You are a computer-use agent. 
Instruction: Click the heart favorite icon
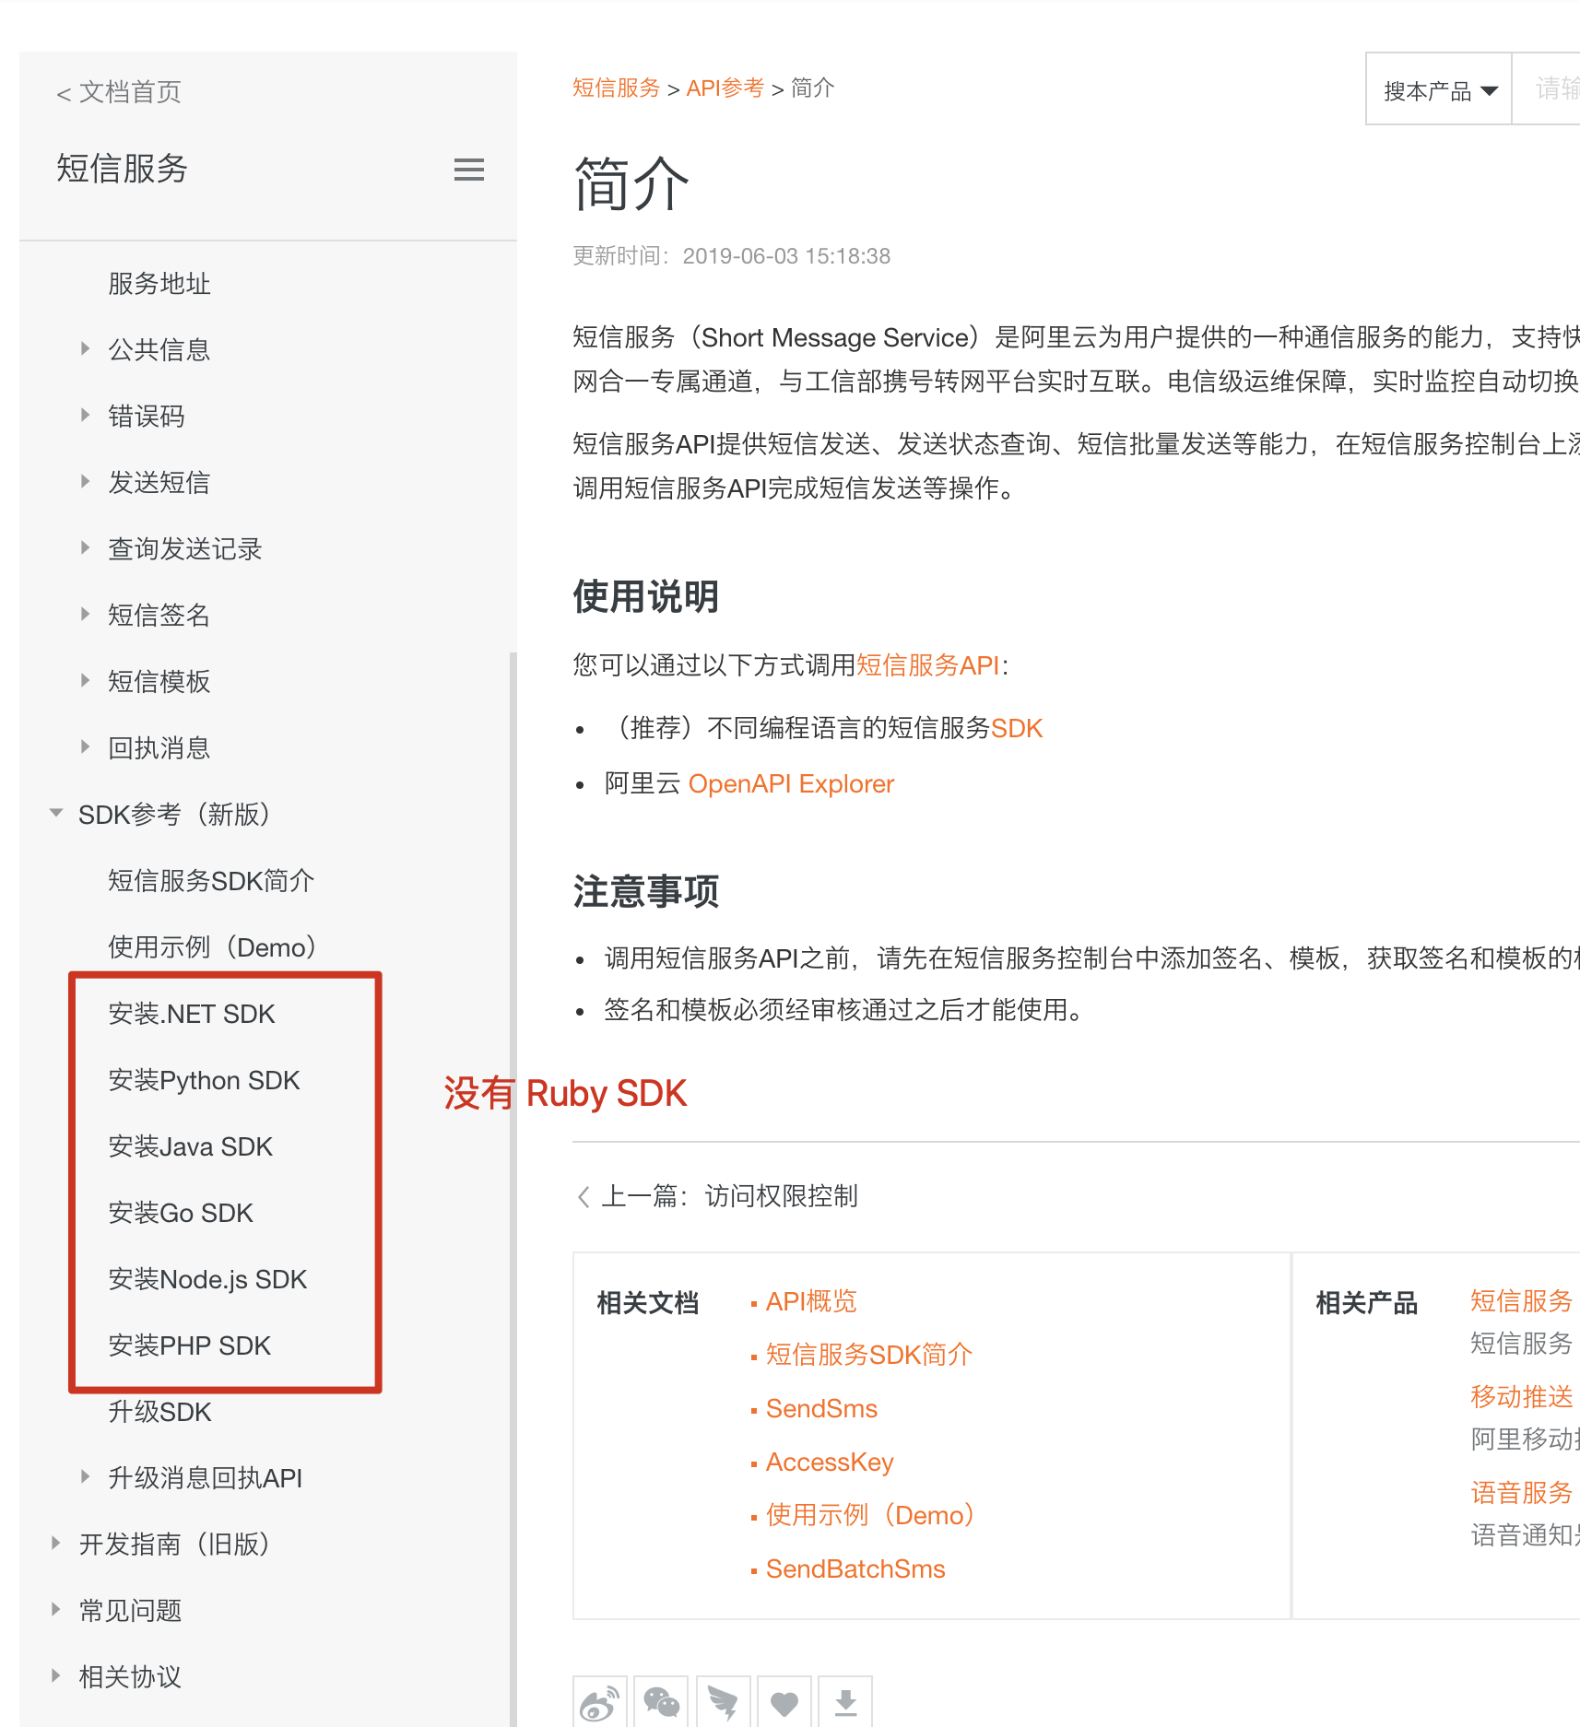(784, 1703)
